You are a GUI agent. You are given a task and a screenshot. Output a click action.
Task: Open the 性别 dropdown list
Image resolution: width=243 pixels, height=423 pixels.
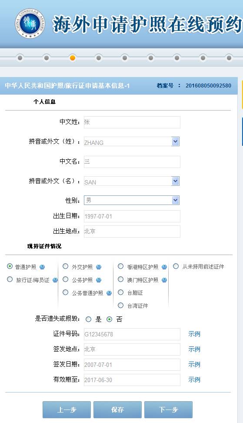175,200
